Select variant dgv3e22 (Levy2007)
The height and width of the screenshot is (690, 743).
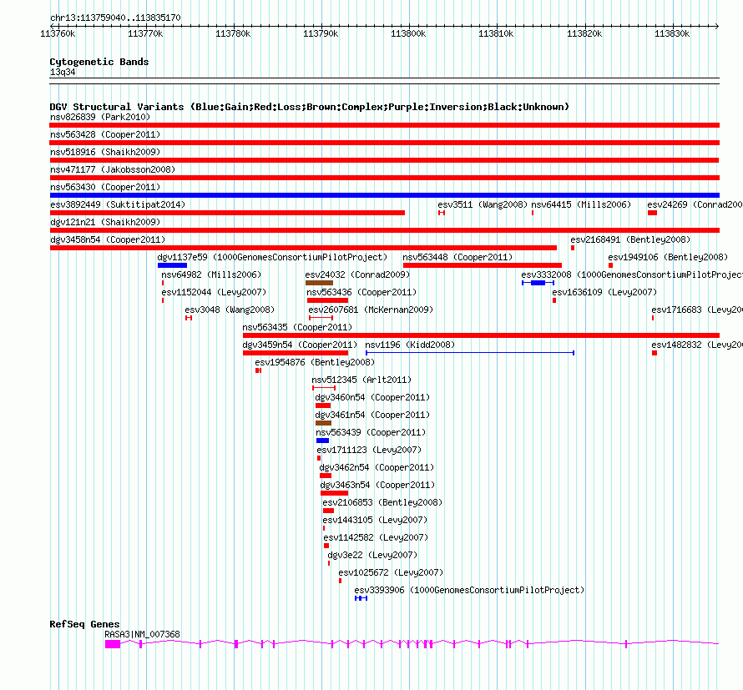(373, 555)
